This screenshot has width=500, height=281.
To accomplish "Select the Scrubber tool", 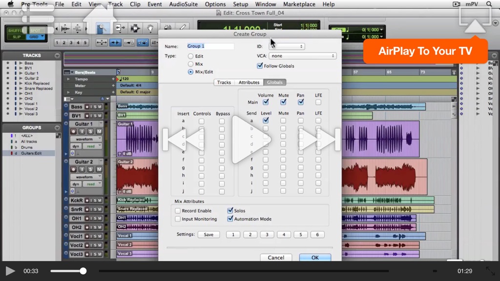I will [168, 27].
